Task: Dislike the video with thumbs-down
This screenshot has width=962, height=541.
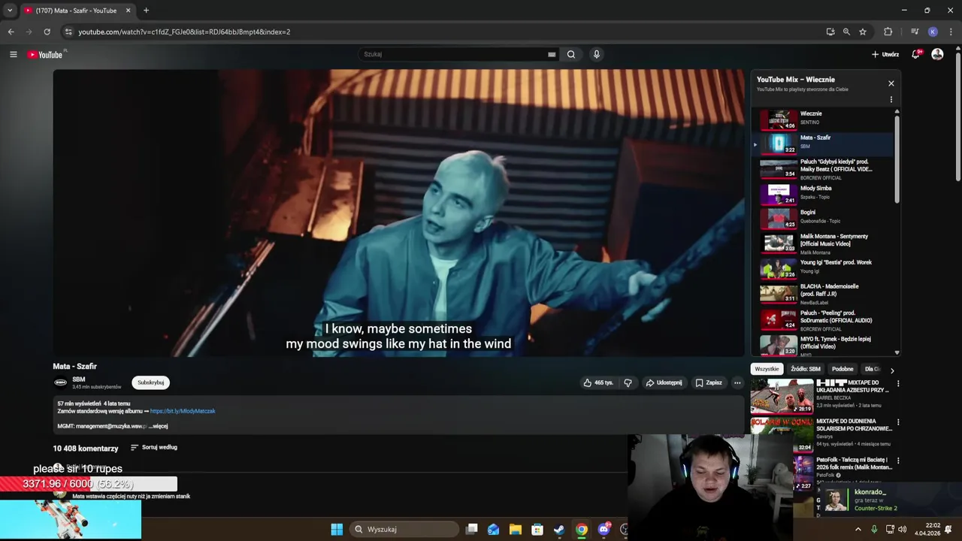Action: (x=628, y=382)
